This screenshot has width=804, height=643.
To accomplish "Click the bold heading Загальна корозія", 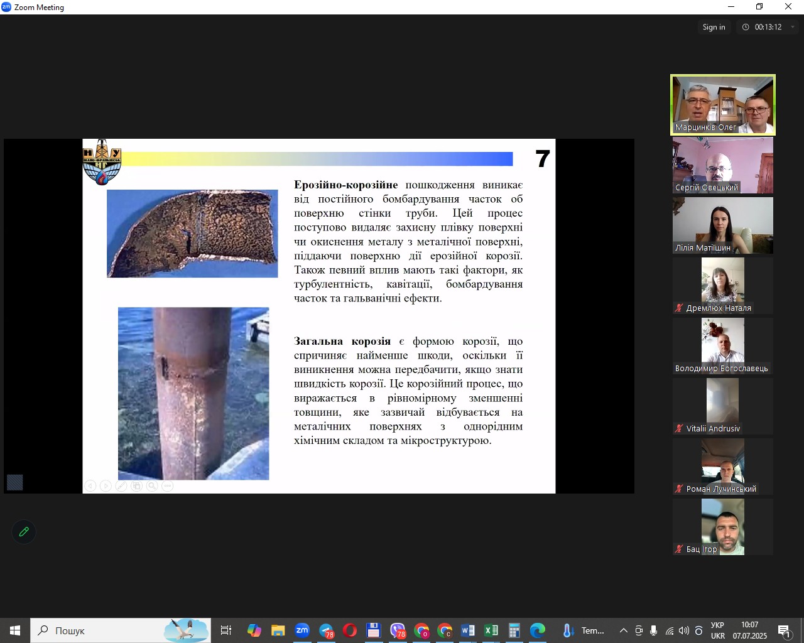I will 342,341.
